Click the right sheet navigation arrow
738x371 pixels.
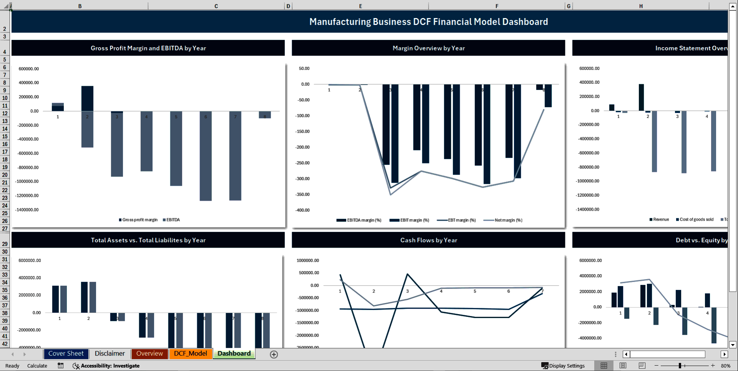pyautogui.click(x=25, y=354)
